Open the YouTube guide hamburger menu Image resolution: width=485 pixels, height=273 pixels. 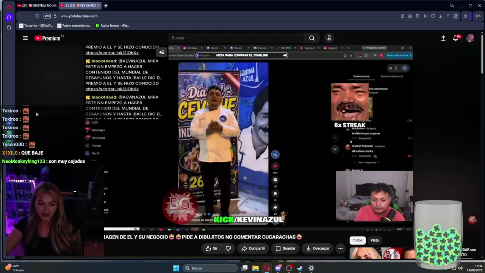tap(25, 38)
